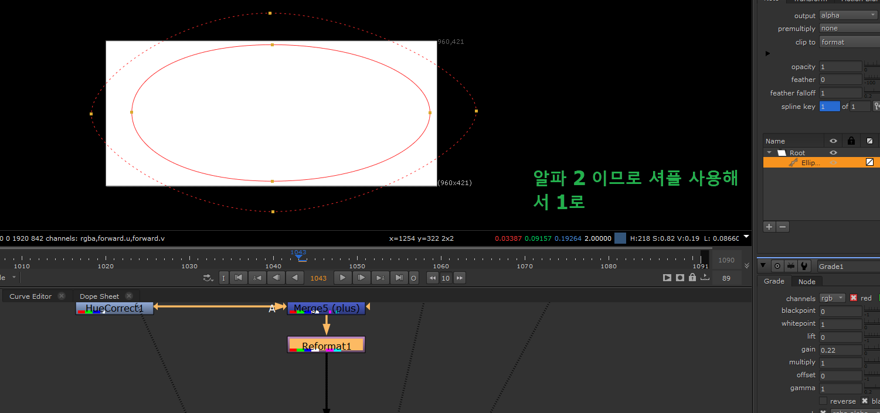Click the 'I' in-point button
This screenshot has height=413, width=880.
click(224, 278)
